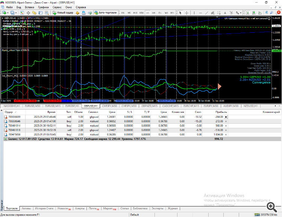The width and height of the screenshot is (282, 217).
Task: Switch chart to MN timeframe
Action: 172,13
